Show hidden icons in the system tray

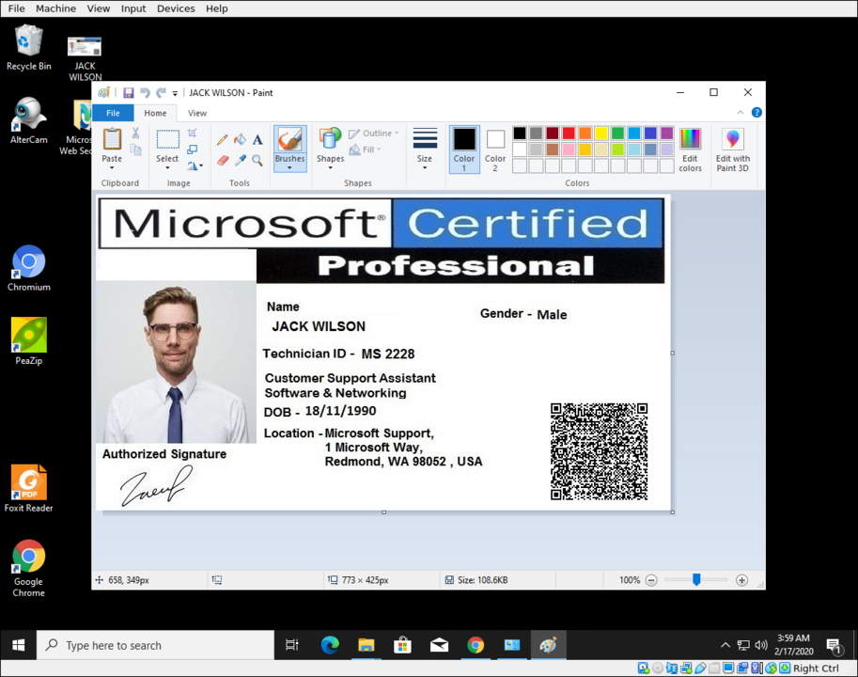click(x=725, y=645)
